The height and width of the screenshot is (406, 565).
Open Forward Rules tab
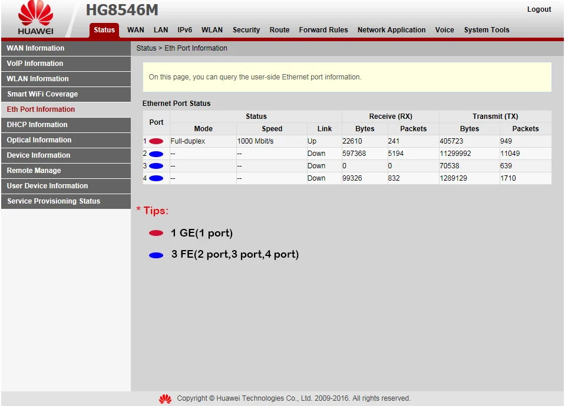click(x=323, y=30)
